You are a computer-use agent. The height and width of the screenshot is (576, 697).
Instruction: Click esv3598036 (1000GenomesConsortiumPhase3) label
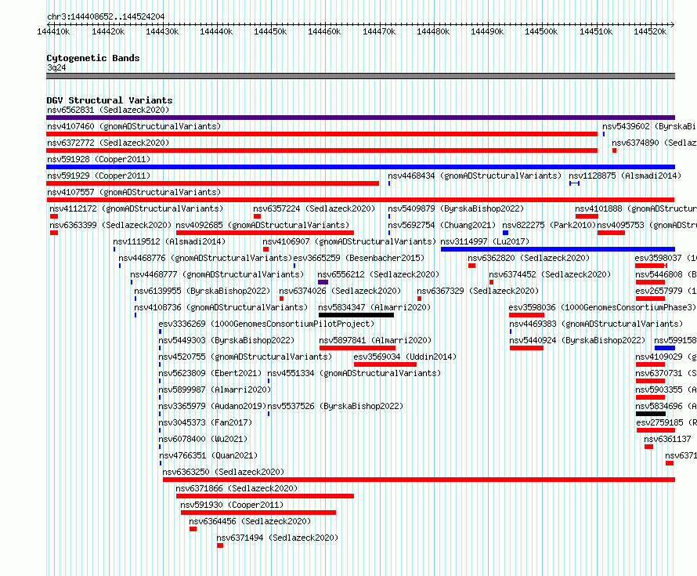(x=602, y=307)
